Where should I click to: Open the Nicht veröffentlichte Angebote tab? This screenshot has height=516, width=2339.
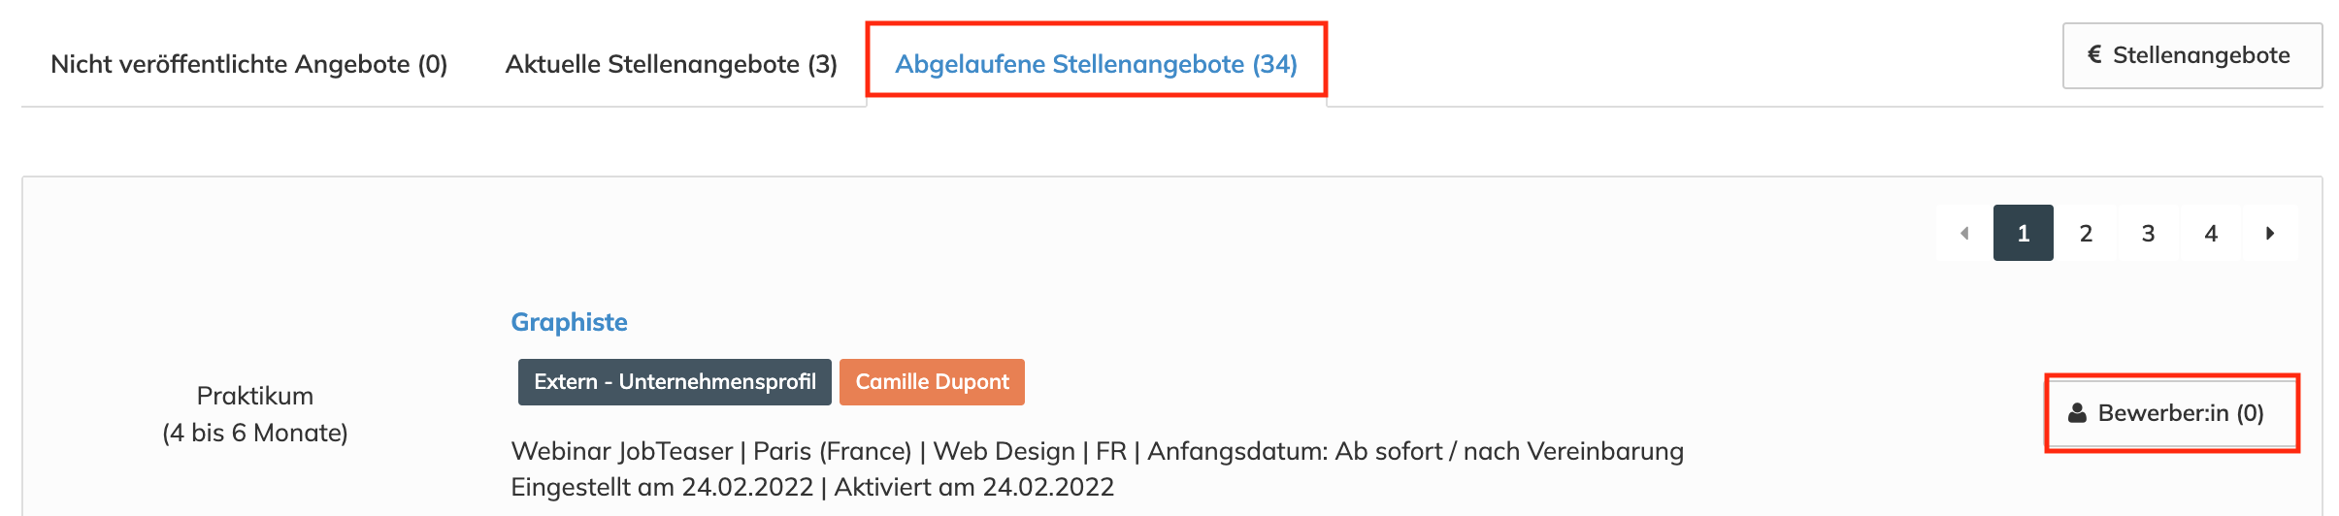point(248,64)
